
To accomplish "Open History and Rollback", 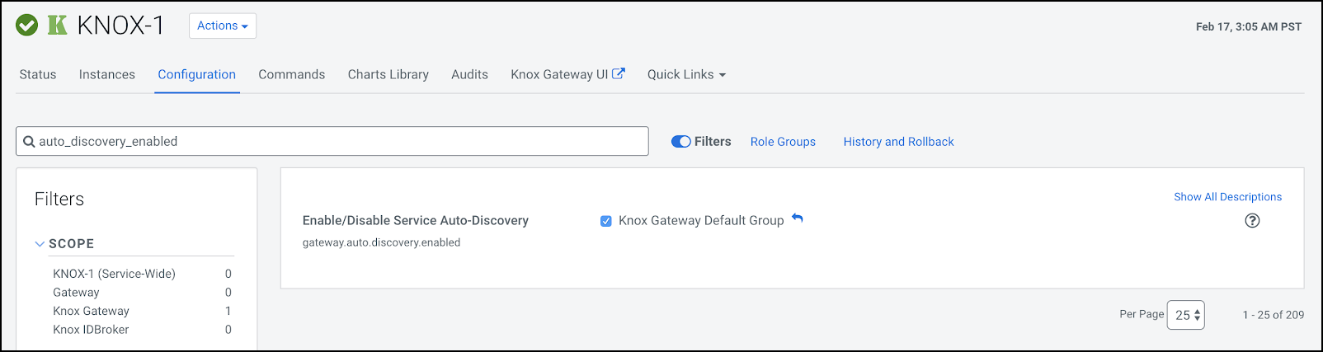I will (x=898, y=142).
